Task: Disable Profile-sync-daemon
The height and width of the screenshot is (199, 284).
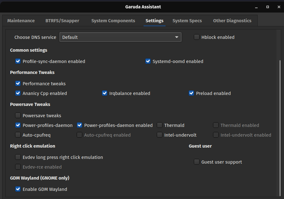Action: pos(18,61)
